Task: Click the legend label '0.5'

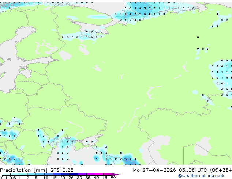Action: click(x=12, y=178)
